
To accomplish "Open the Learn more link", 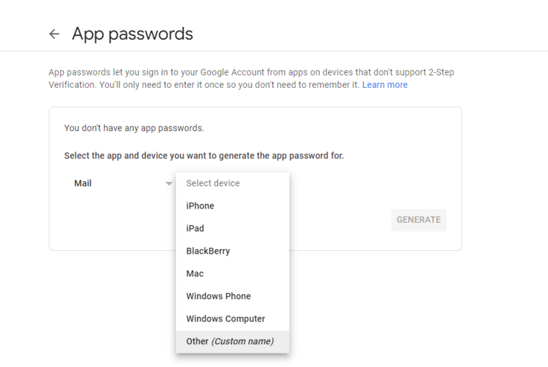I will (x=384, y=85).
